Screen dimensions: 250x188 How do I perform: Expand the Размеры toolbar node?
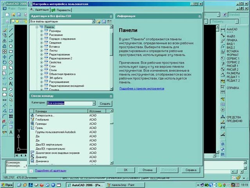click(41, 31)
